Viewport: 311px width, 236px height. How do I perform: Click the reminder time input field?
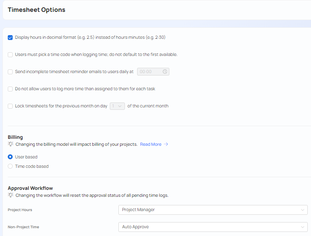click(x=149, y=71)
